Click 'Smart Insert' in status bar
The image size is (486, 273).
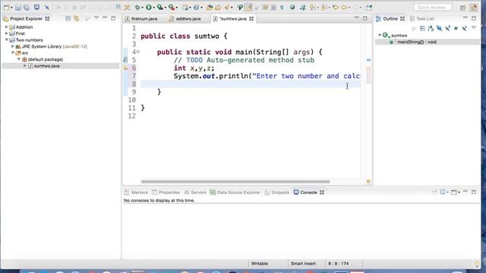tap(303, 263)
